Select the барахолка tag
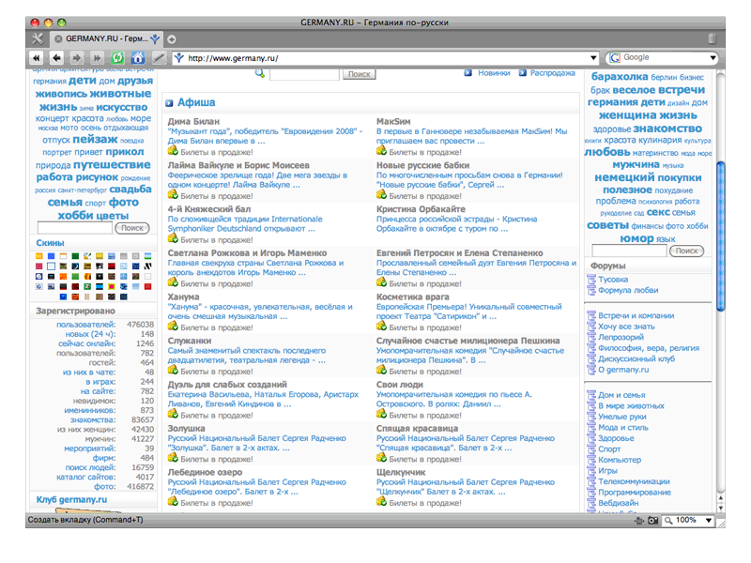The height and width of the screenshot is (563, 751). [620, 77]
